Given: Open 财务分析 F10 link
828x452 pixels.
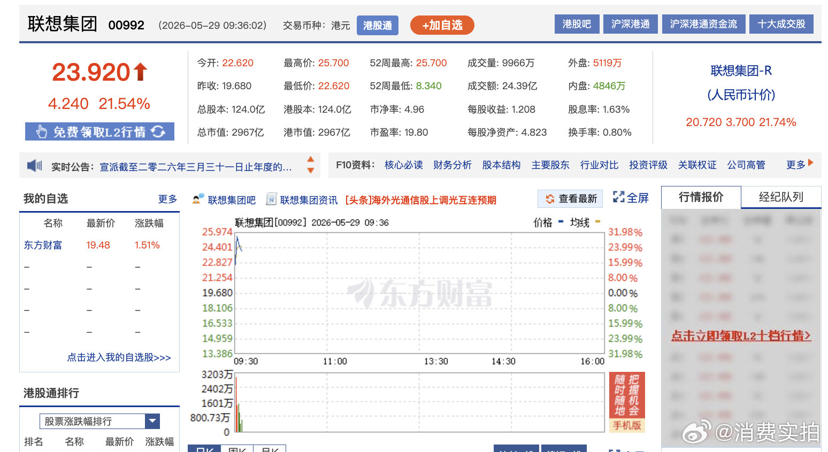Looking at the screenshot, I should tap(453, 165).
